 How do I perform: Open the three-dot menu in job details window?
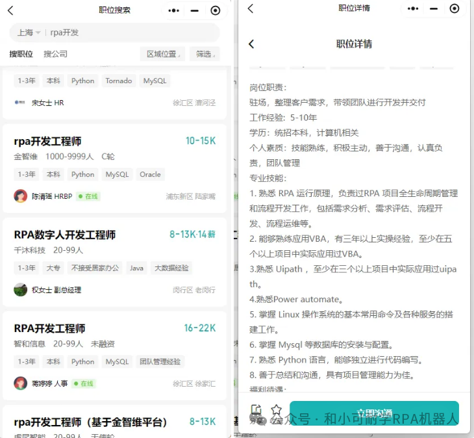point(412,9)
